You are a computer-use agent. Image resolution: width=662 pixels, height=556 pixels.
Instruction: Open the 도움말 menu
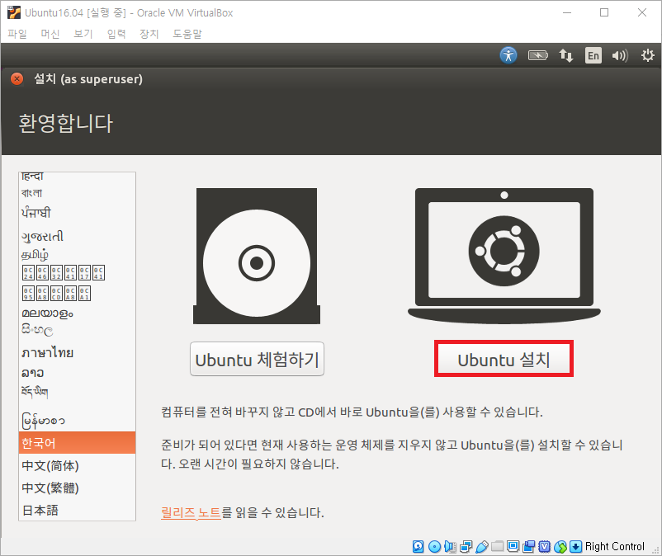[187, 34]
